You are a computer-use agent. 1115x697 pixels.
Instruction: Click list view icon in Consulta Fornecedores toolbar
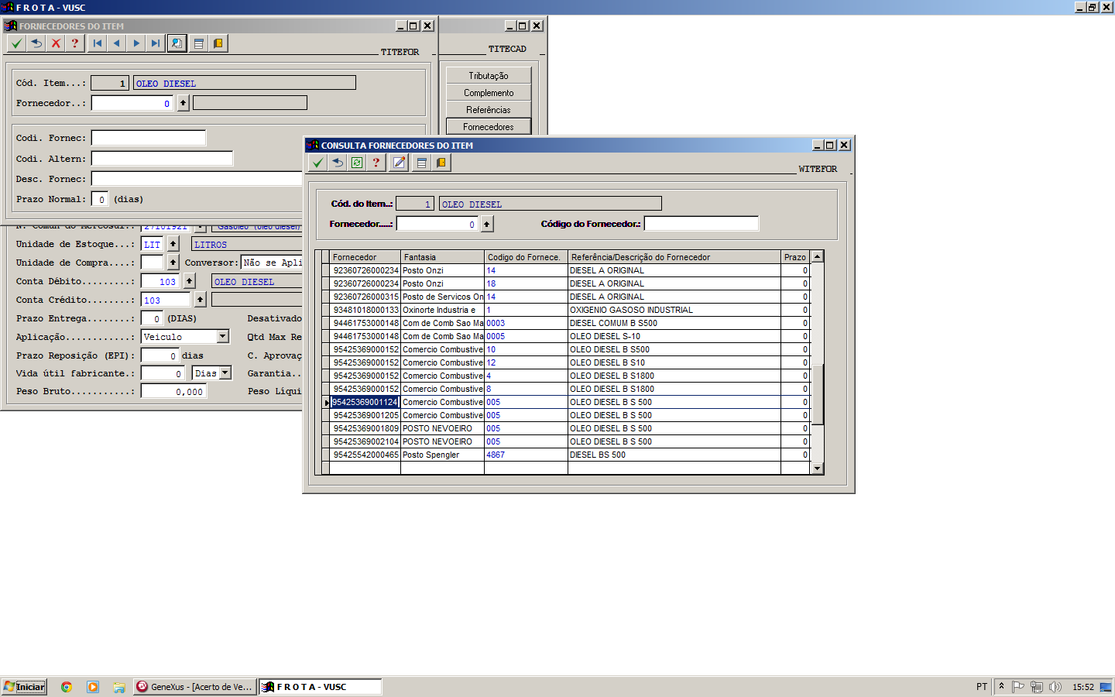[422, 163]
